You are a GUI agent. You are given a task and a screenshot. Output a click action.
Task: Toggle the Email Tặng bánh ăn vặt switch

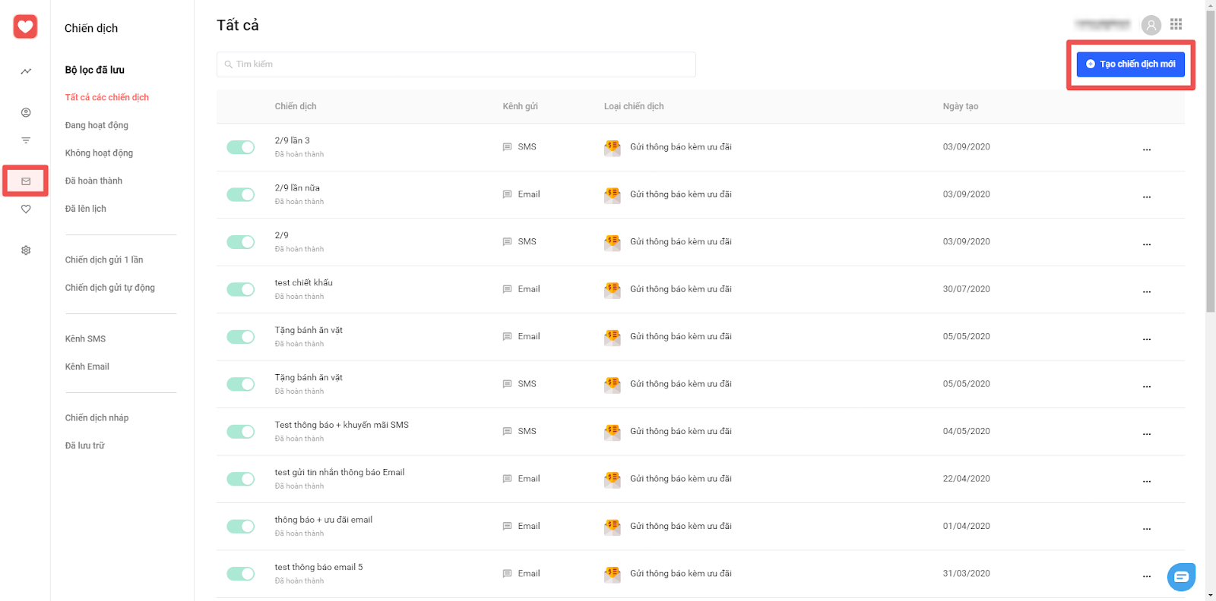click(x=241, y=337)
